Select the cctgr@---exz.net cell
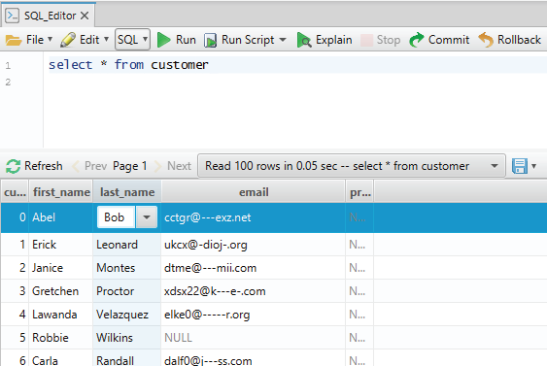547x366 pixels. click(254, 217)
